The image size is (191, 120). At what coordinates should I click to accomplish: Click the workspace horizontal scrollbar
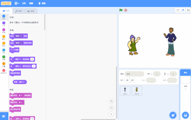(98, 119)
